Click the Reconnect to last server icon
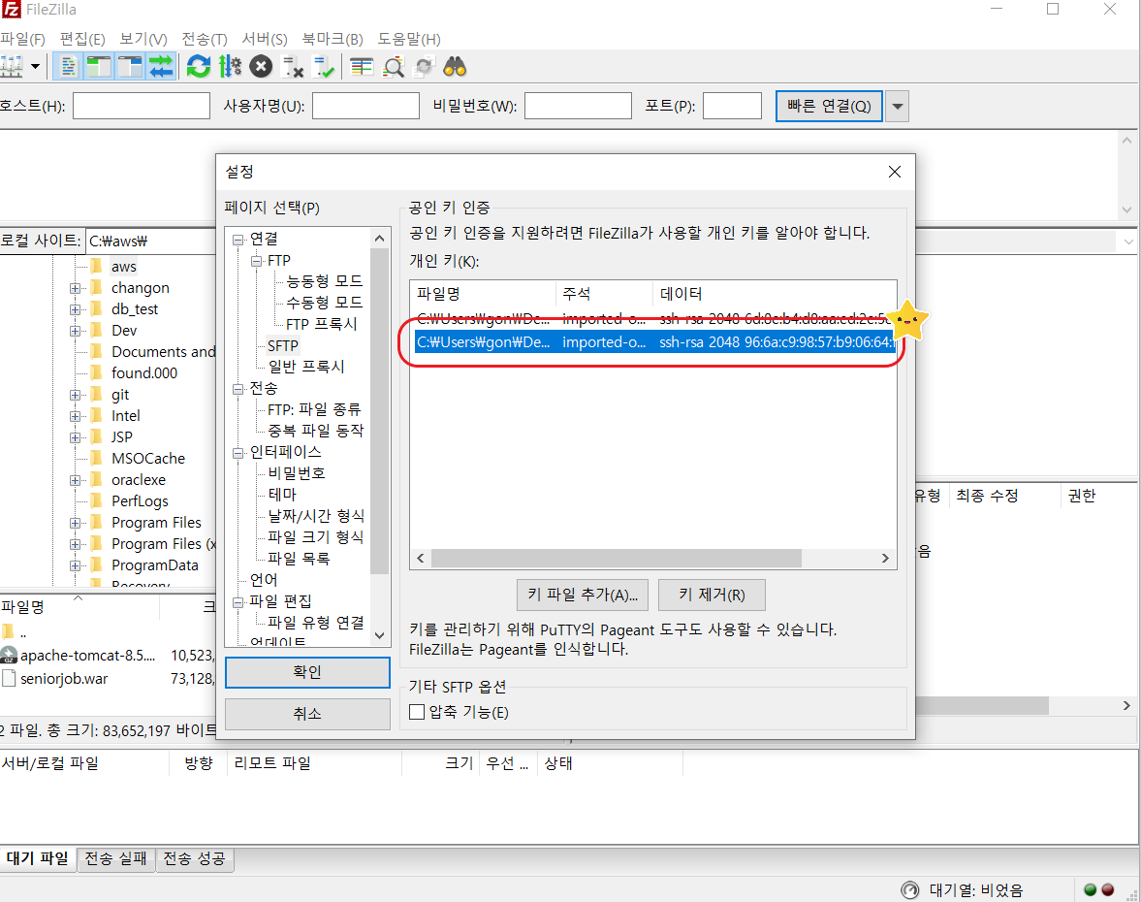This screenshot has height=902, width=1141. point(323,67)
